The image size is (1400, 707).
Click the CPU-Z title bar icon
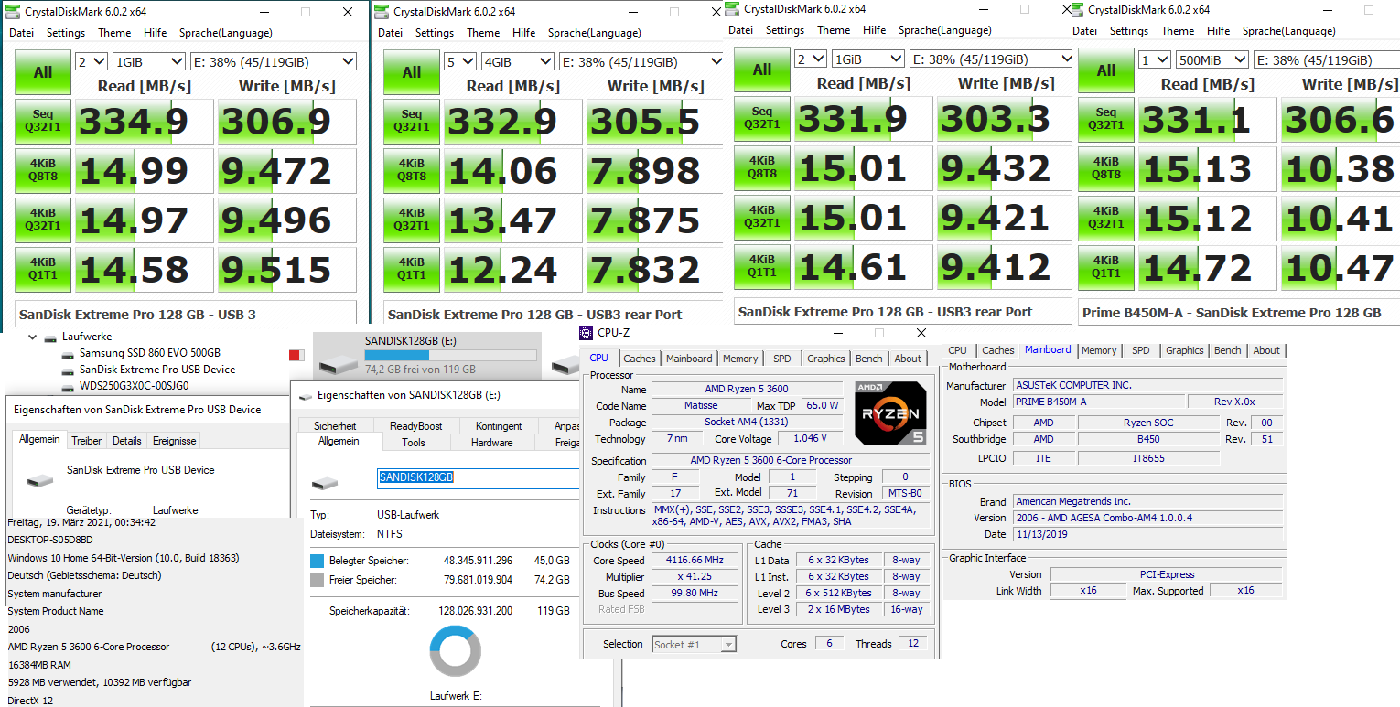click(x=587, y=333)
